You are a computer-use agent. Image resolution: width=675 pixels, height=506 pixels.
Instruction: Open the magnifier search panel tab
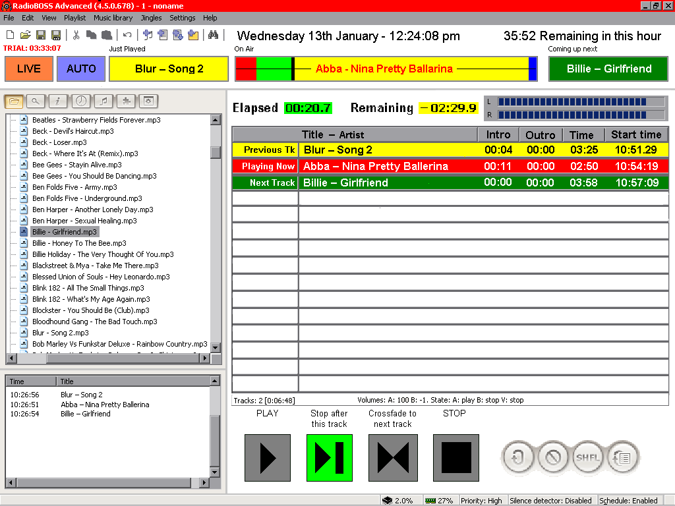coord(36,101)
